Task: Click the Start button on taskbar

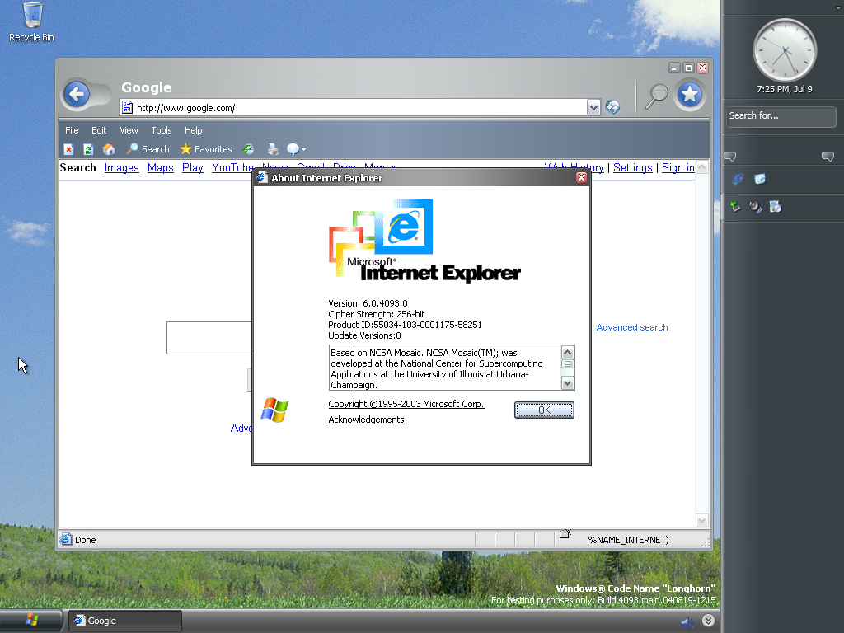Action: (x=31, y=620)
